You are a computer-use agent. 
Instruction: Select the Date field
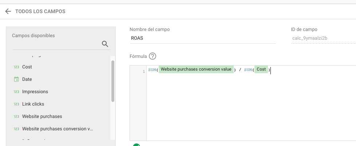coord(27,79)
